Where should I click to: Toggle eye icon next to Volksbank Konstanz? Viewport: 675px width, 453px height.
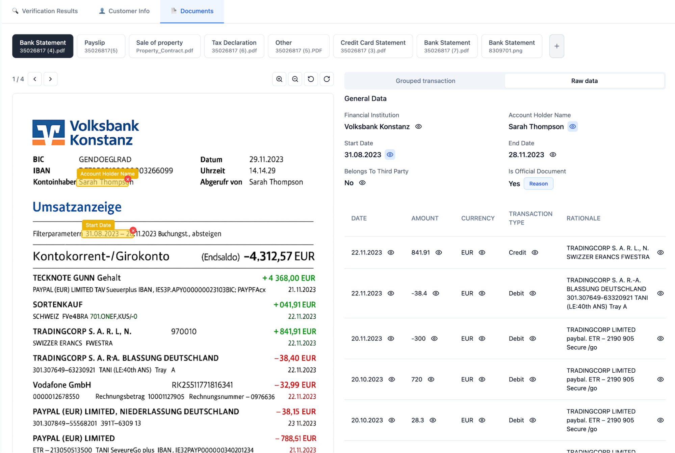[x=418, y=127]
